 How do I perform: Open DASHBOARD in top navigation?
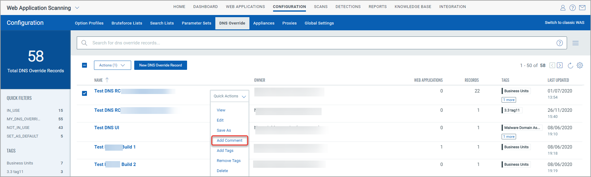205,7
